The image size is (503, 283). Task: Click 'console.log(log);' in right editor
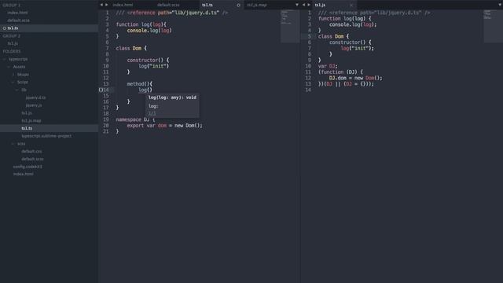point(353,24)
